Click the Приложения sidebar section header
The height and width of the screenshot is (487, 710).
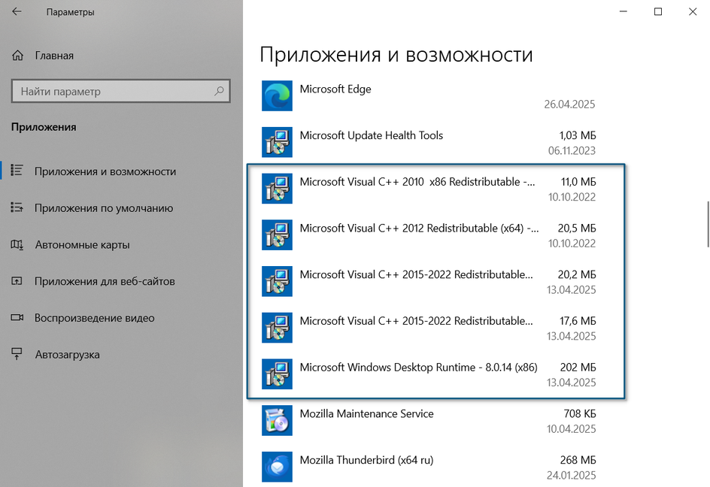click(44, 127)
